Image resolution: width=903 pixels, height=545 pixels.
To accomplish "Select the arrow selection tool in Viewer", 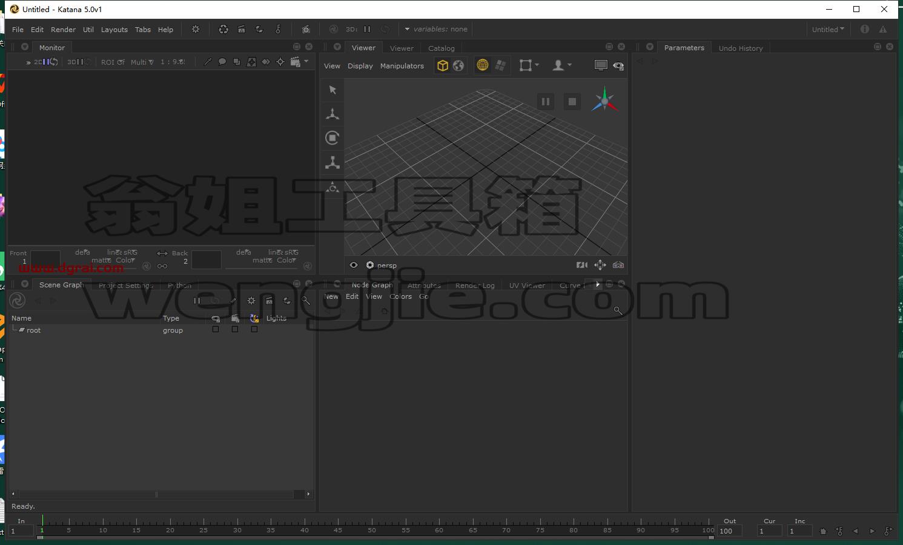I will point(332,90).
